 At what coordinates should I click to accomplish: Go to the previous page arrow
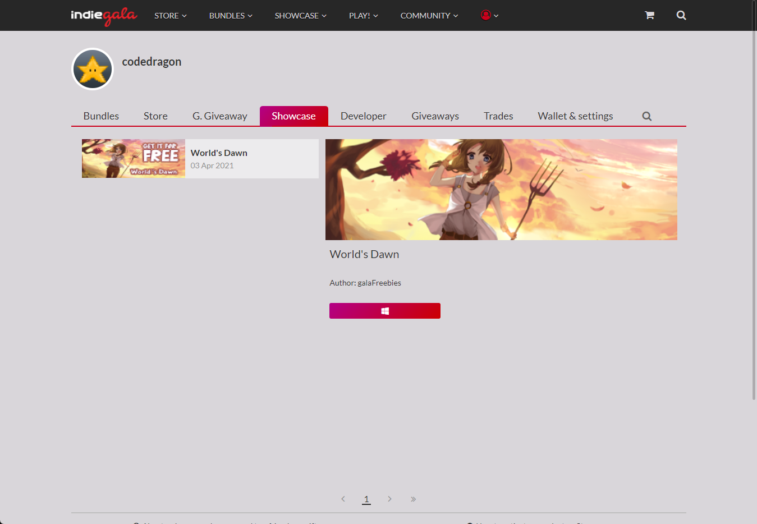(343, 499)
